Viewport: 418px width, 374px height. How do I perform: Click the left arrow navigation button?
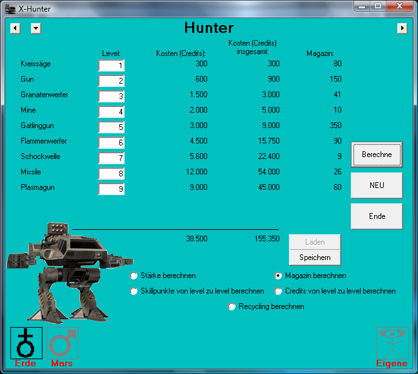coord(15,28)
